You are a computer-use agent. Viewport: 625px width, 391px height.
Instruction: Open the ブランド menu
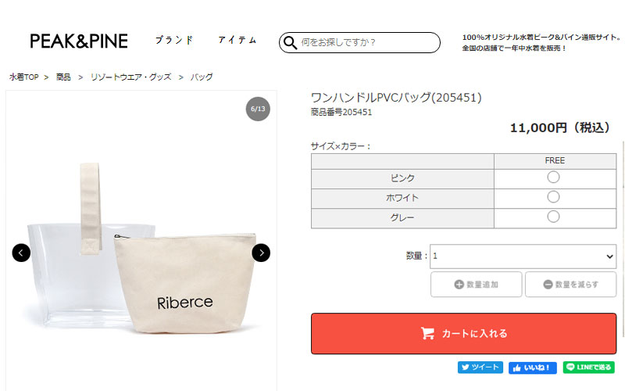tap(174, 41)
